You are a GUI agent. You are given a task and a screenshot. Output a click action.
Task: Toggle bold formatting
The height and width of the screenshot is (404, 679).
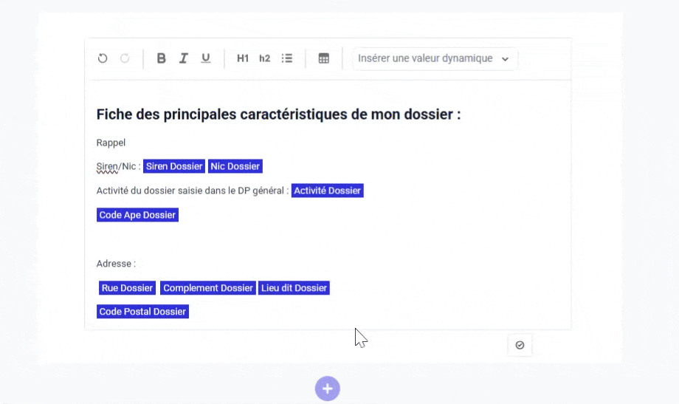click(161, 58)
